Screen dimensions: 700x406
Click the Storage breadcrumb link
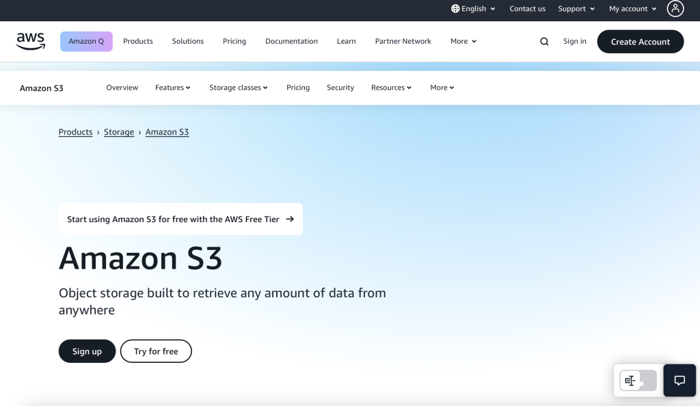[119, 132]
